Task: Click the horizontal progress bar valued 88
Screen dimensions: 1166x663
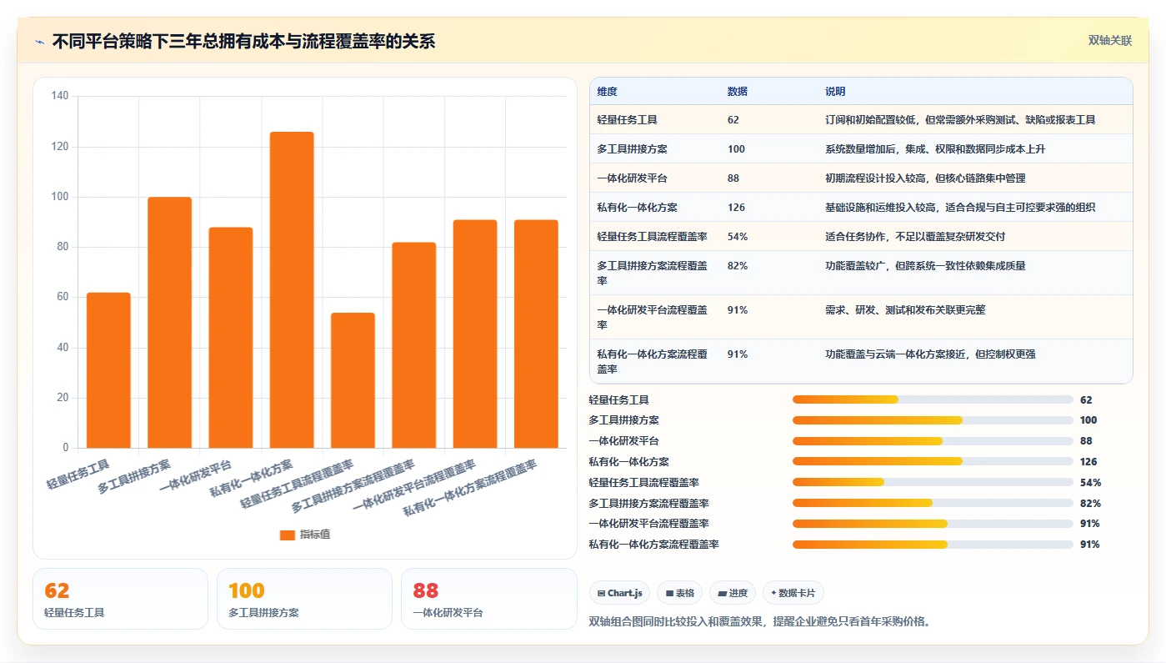Action: coord(933,440)
